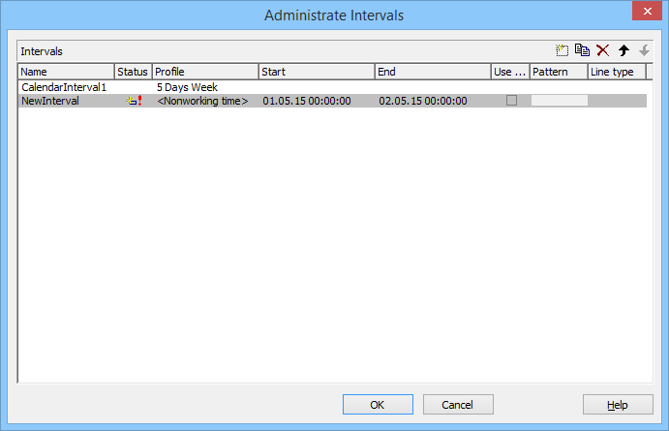Click NewInterval status icon
The image size is (669, 431).
tap(134, 101)
